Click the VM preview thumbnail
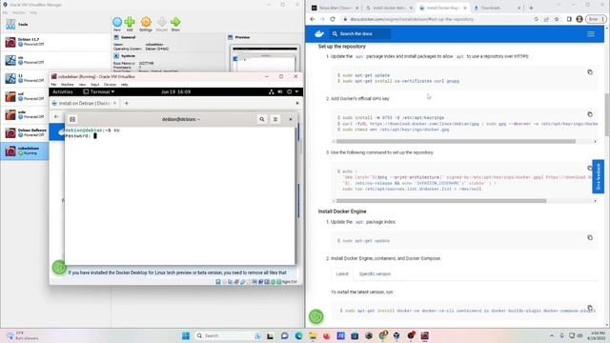Viewport: 610px width, 343px height. click(x=265, y=59)
